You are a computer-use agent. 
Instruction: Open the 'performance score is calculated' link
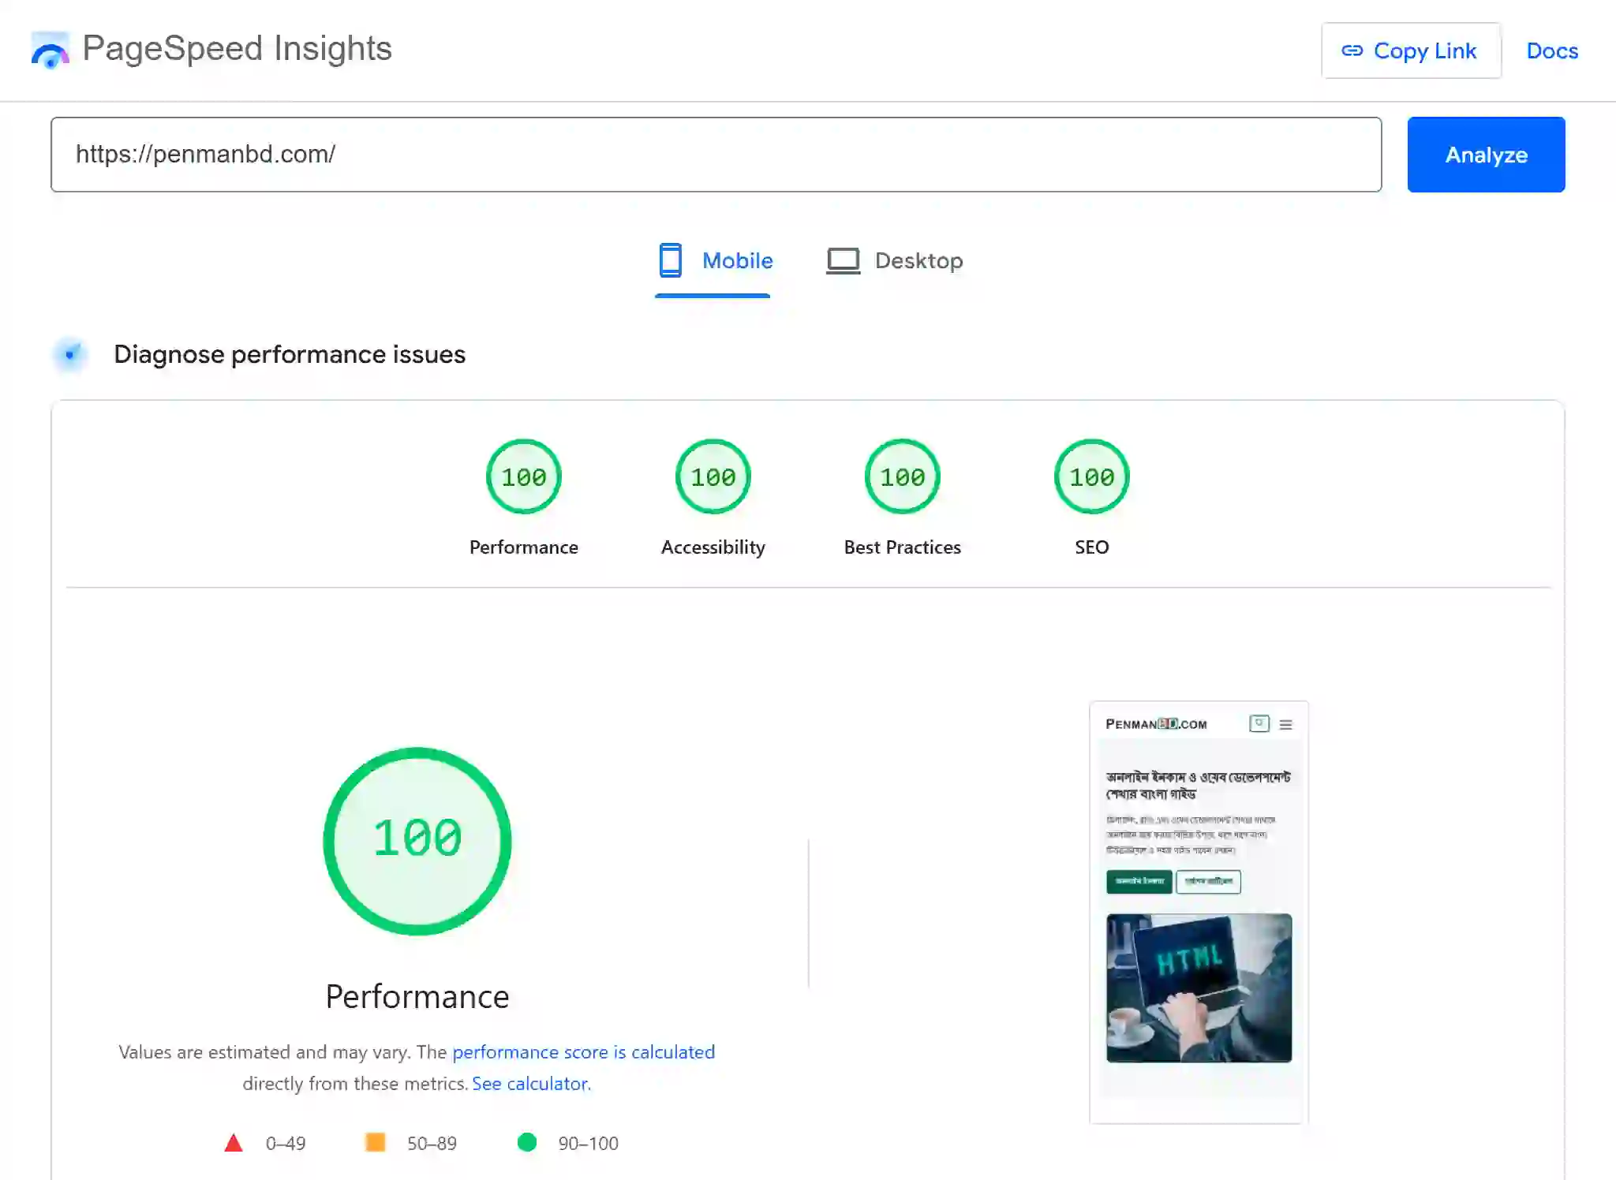[x=583, y=1051]
